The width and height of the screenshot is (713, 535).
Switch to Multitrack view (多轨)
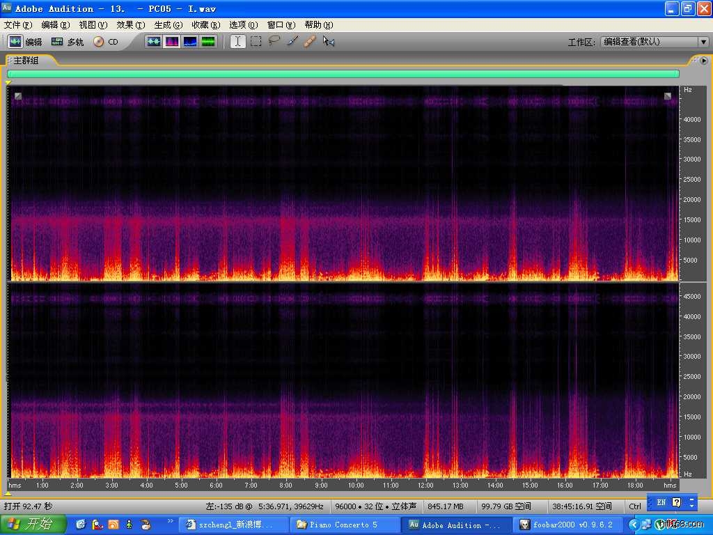pyautogui.click(x=68, y=42)
